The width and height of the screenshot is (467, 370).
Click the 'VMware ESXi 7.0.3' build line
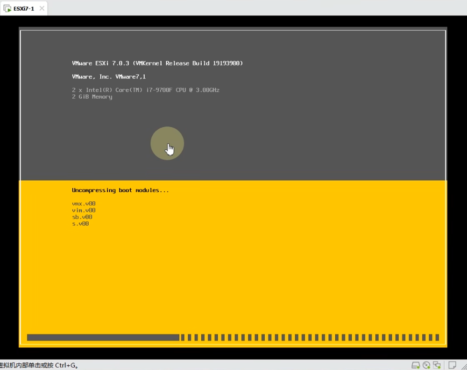[x=157, y=63]
